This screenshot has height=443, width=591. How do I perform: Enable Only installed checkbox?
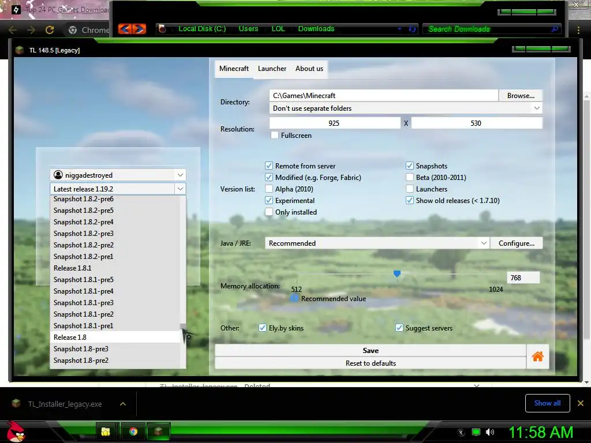point(269,212)
